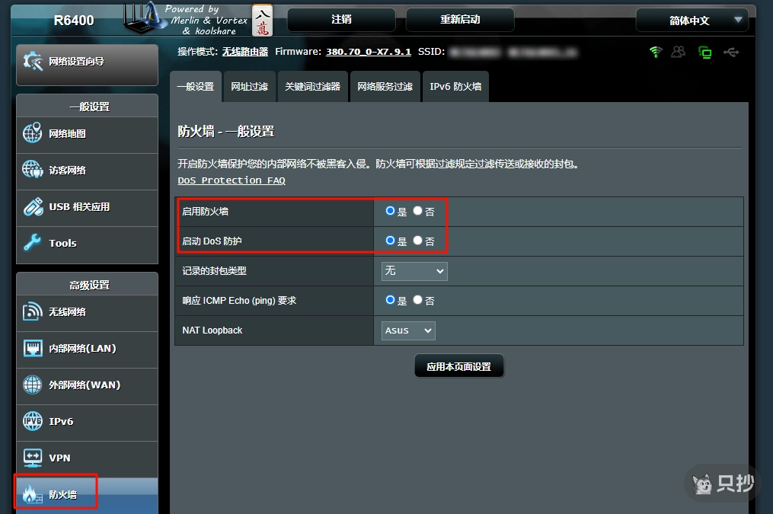Click the USB application icon
773x514 pixels.
[x=33, y=206]
